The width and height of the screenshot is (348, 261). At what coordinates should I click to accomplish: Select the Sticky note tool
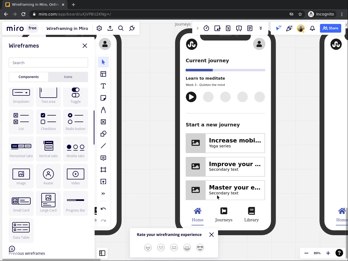103,98
